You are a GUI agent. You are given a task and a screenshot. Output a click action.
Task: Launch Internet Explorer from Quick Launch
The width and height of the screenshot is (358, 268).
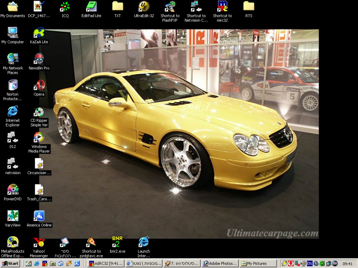pyautogui.click(x=37, y=264)
